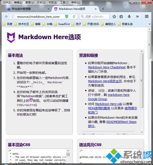
Task: Open the 泡子 bookmark folder
Action: tap(76, 24)
